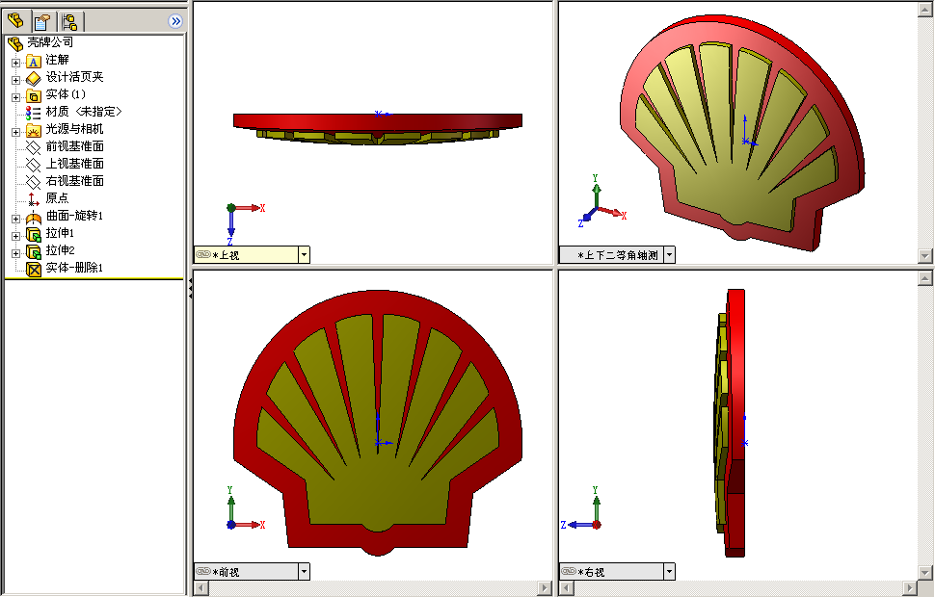Click the XY triad in the 前视 viewport
The width and height of the screenshot is (935, 597).
point(245,508)
